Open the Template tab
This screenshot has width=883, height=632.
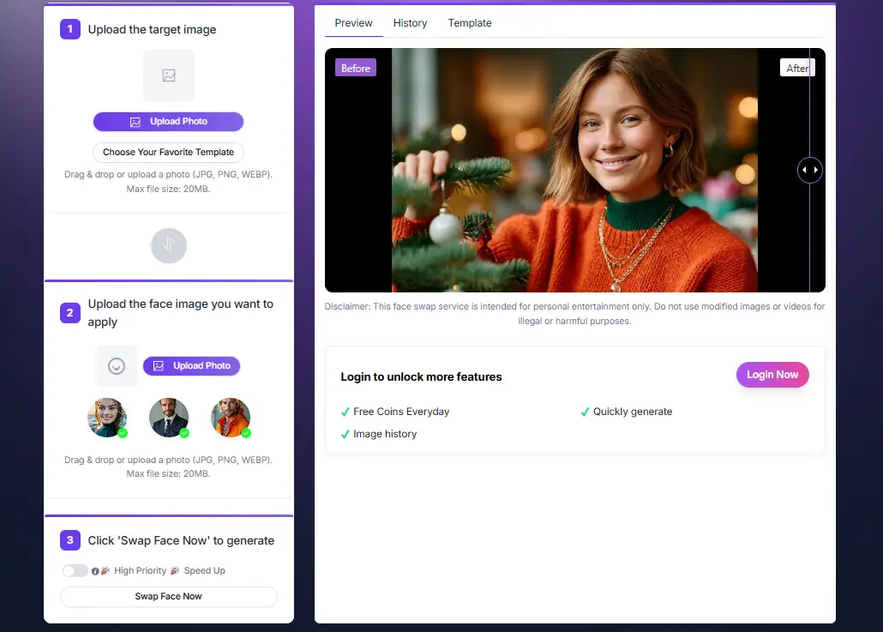tap(470, 23)
